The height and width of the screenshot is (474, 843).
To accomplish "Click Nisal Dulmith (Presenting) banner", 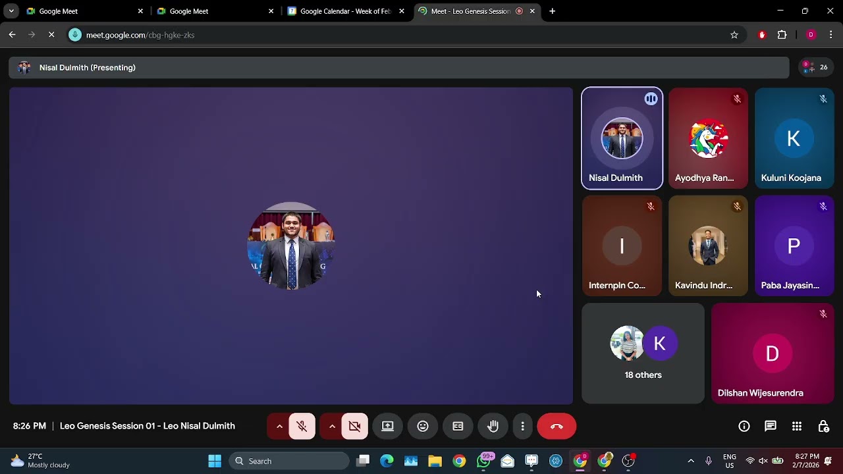I will tap(399, 67).
